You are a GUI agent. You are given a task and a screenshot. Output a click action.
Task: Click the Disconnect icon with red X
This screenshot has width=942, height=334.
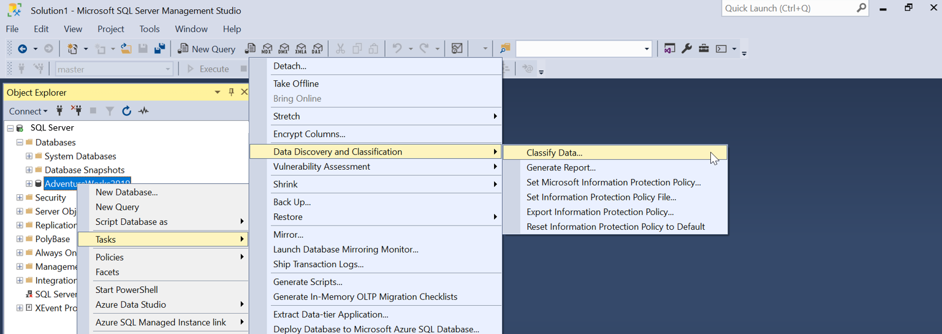[x=76, y=111]
